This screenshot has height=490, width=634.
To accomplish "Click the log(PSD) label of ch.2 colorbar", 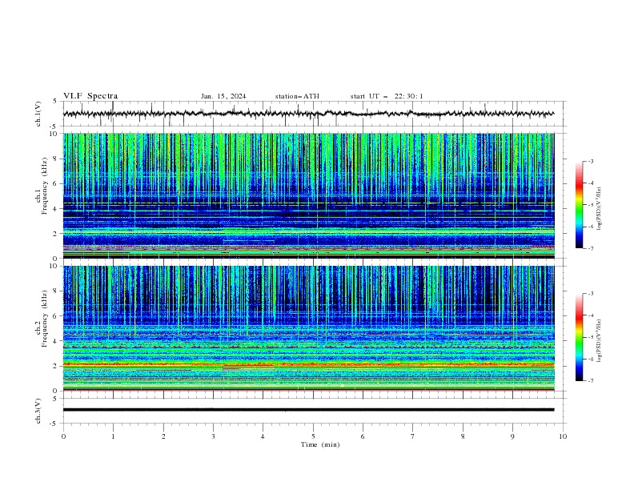I will (x=599, y=341).
